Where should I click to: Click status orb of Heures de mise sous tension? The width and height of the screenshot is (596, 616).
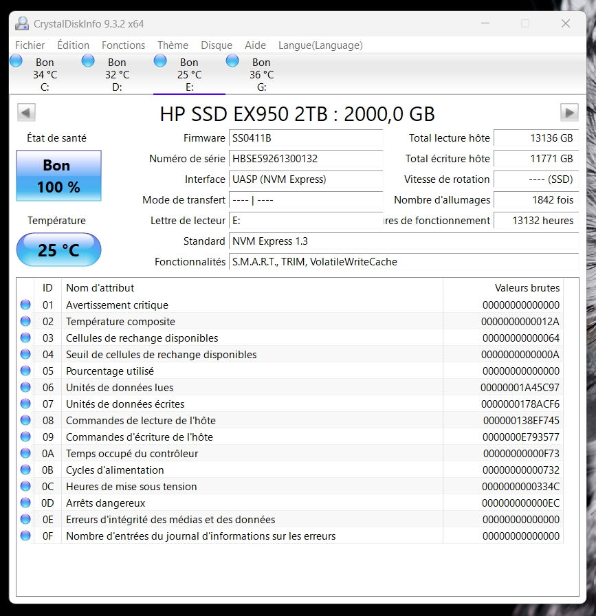(x=25, y=486)
